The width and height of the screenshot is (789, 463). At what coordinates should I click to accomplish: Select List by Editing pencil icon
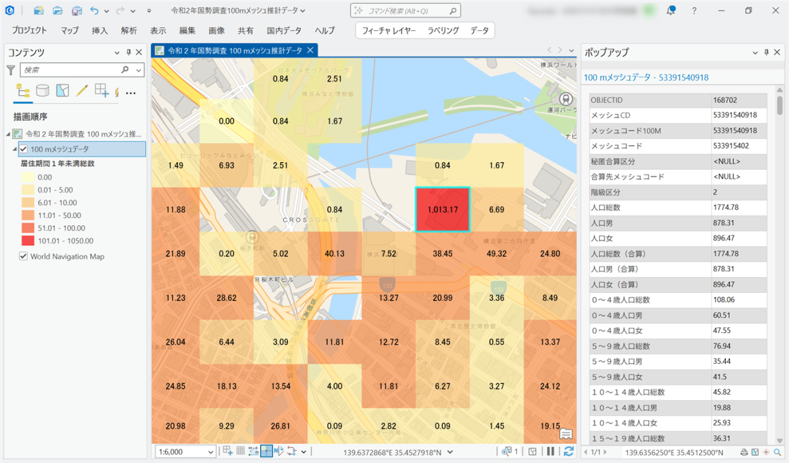coord(82,91)
